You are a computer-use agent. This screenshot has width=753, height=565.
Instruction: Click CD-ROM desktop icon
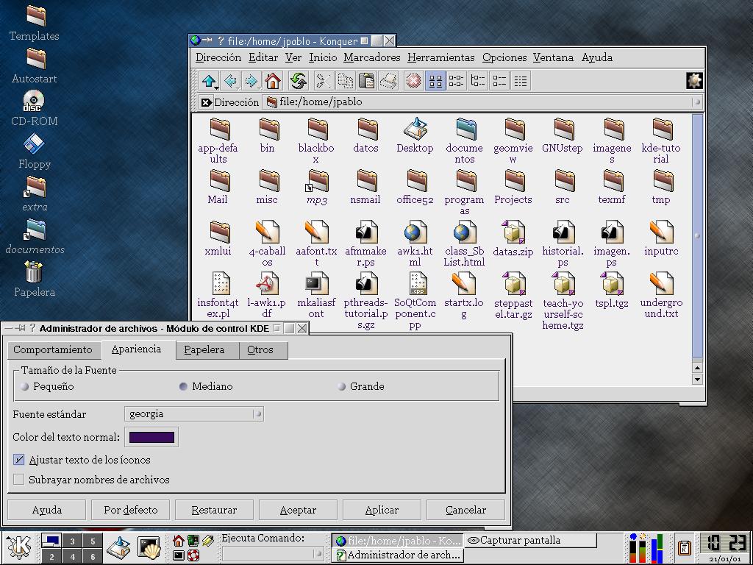(34, 109)
